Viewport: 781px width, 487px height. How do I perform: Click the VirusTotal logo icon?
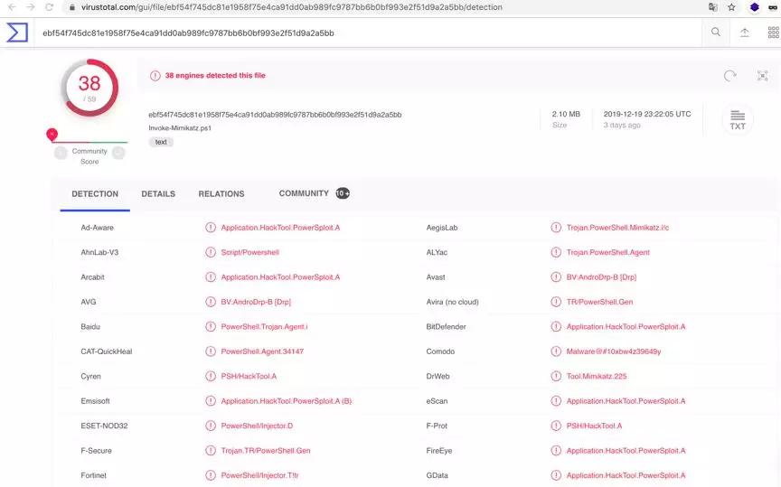17,33
